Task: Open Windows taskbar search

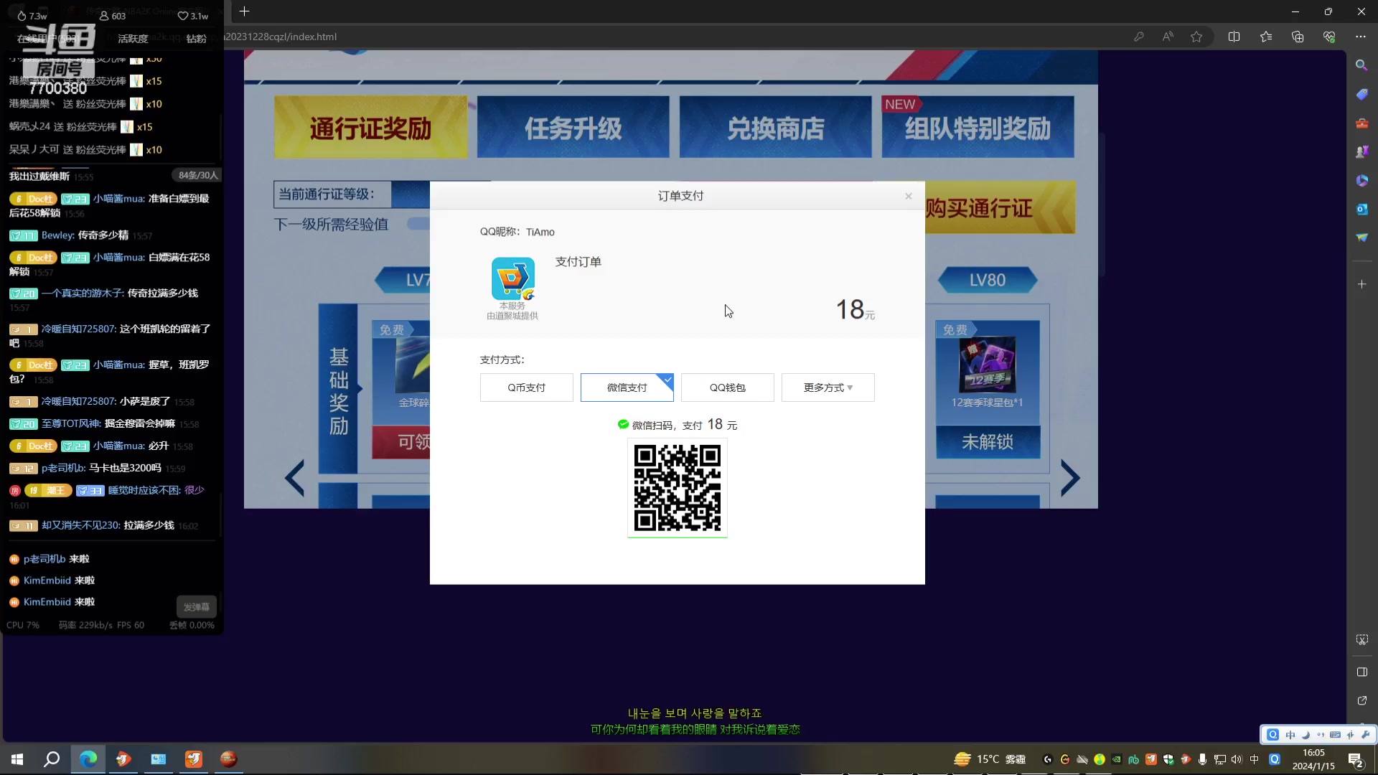Action: 52,759
